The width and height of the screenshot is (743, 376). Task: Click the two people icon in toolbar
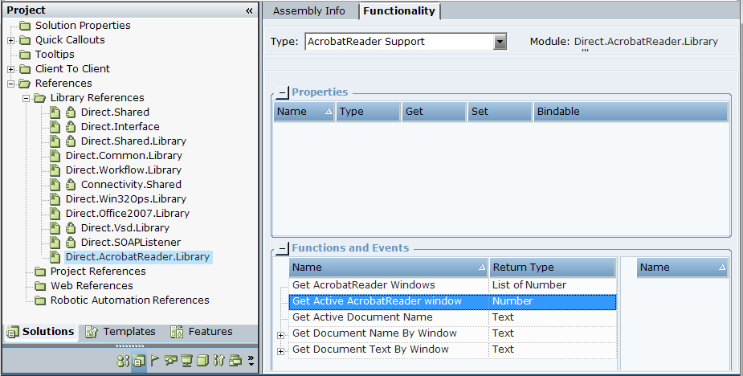pyautogui.click(x=122, y=361)
